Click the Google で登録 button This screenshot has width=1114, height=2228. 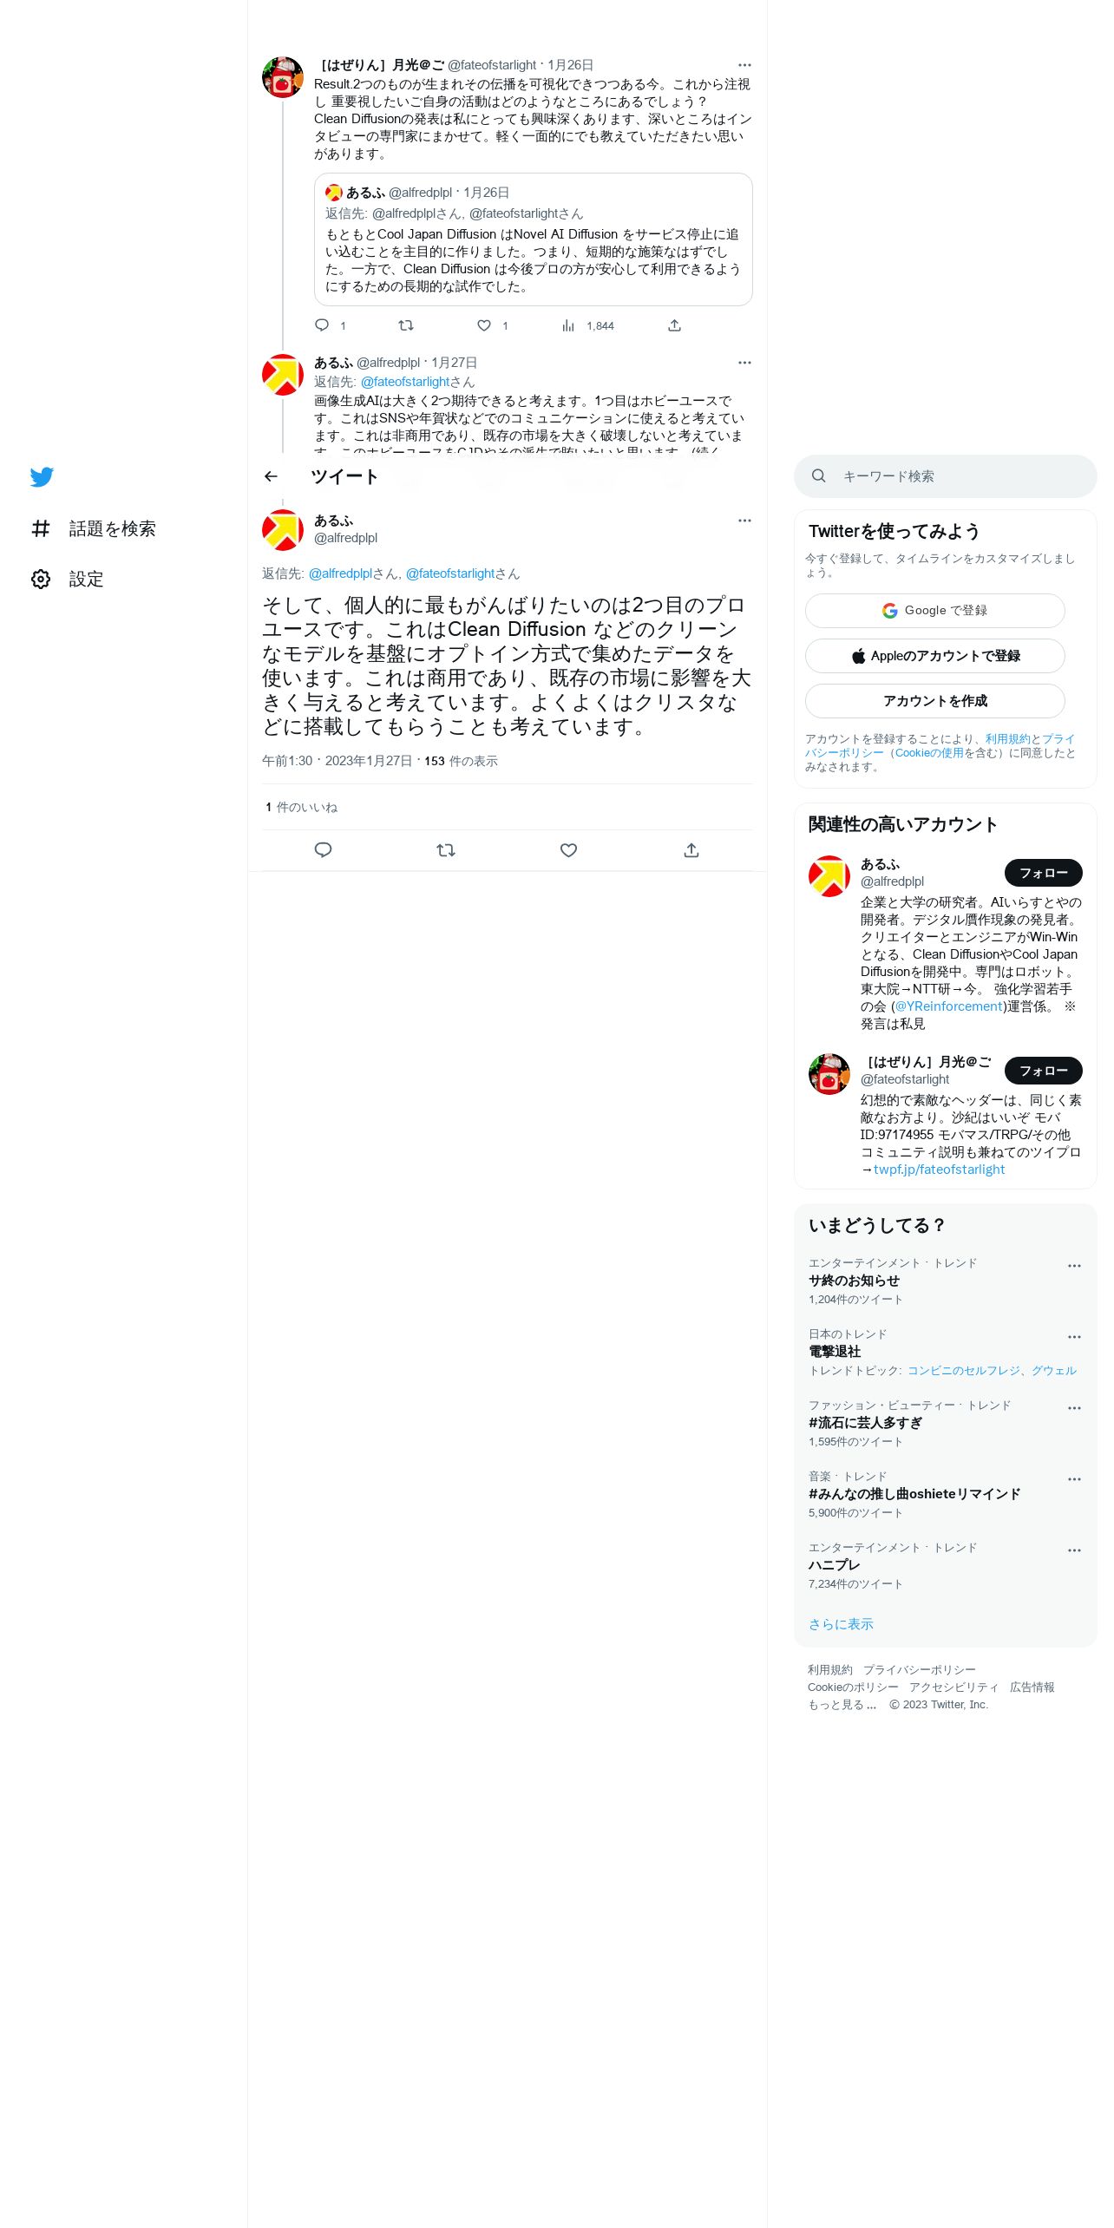pos(935,611)
